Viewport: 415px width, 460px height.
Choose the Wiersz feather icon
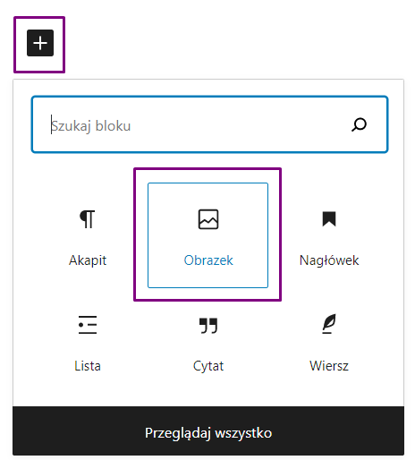[x=329, y=324]
